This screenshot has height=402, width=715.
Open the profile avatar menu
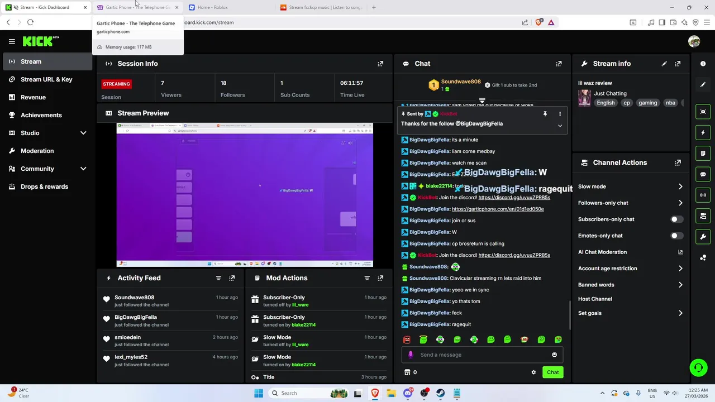[694, 41]
